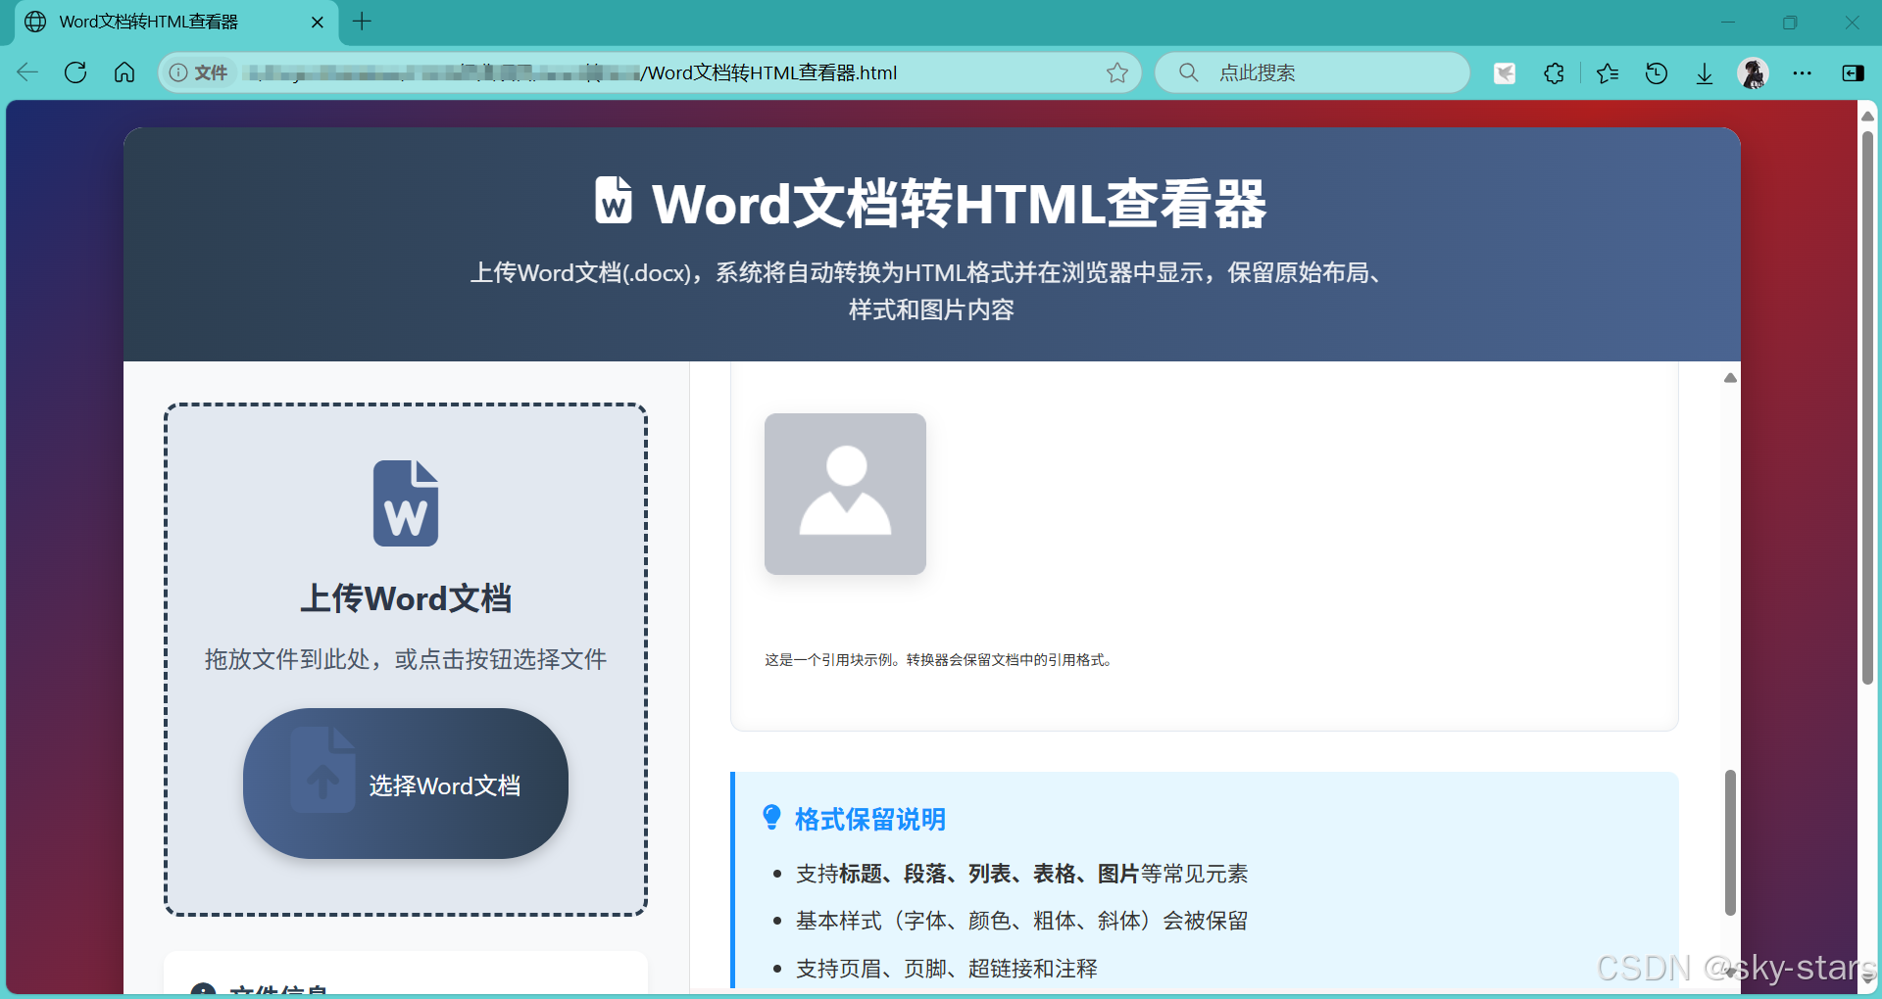Open the favorites list icon
Image resolution: width=1882 pixels, height=999 pixels.
pyautogui.click(x=1608, y=72)
